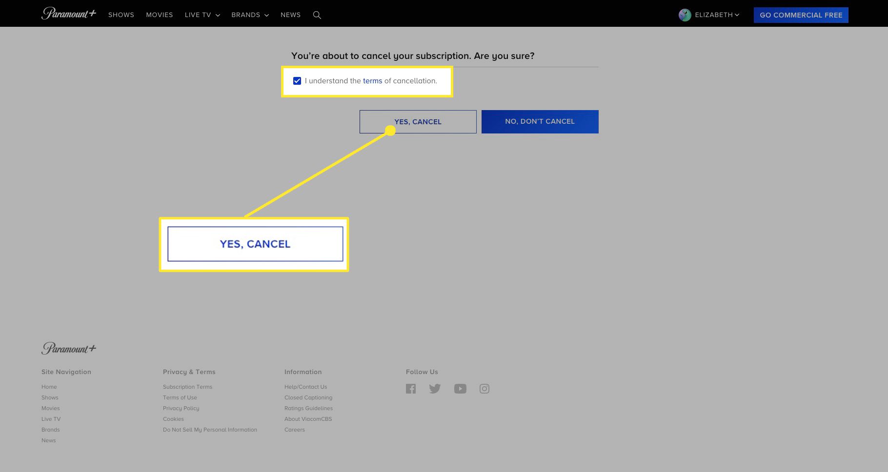Open the footer News link
The image size is (888, 472).
click(49, 440)
